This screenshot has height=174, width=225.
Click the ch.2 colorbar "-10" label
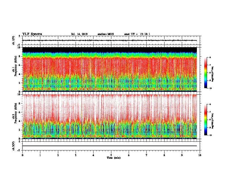pyautogui.click(x=210, y=135)
